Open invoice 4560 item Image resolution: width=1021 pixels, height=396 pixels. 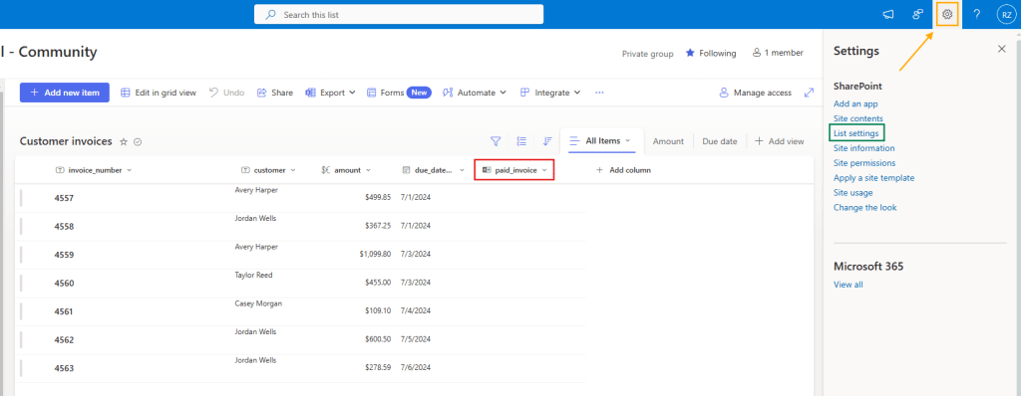pos(64,284)
